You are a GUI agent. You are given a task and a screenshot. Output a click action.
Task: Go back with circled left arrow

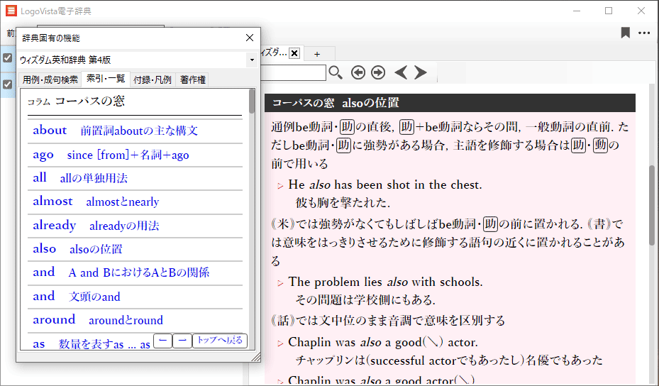point(358,73)
